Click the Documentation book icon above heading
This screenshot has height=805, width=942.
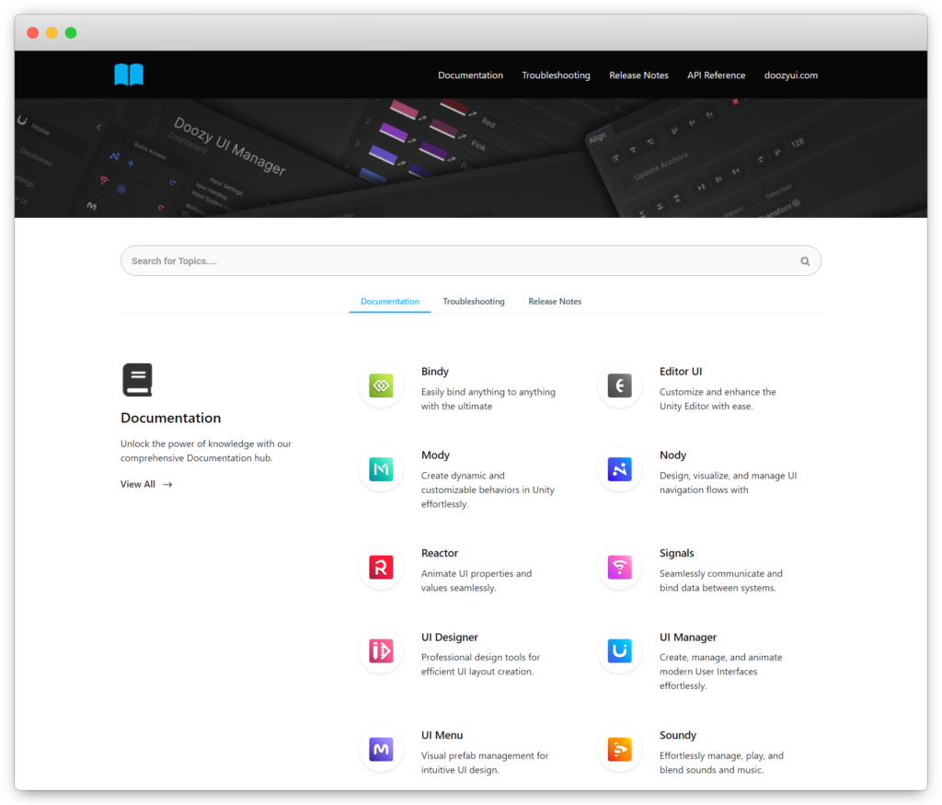pyautogui.click(x=137, y=379)
